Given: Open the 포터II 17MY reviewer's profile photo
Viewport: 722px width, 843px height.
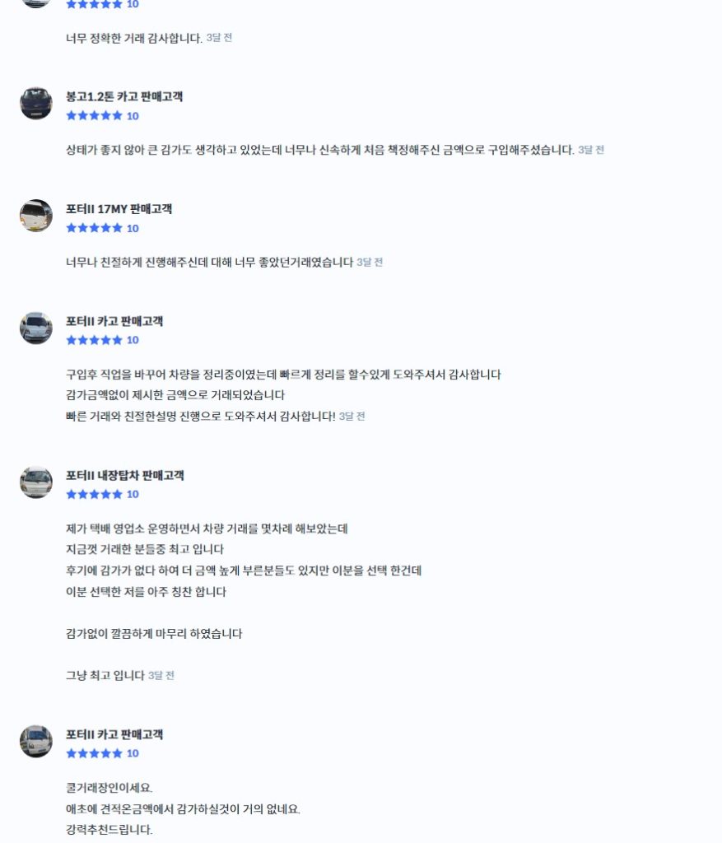Looking at the screenshot, I should pos(36,216).
